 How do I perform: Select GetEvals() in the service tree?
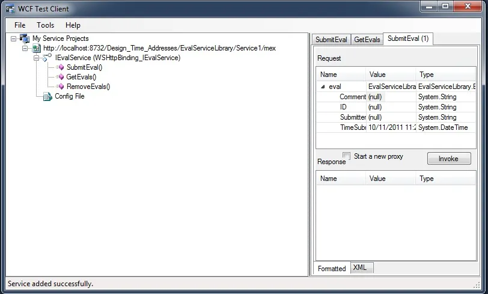point(81,77)
